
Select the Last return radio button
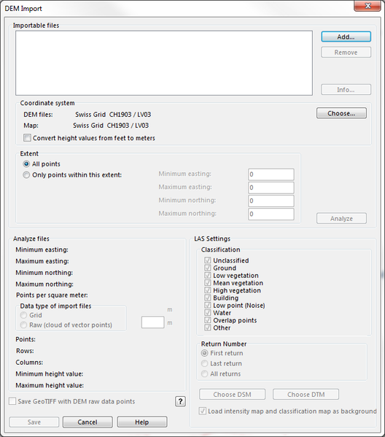pyautogui.click(x=204, y=363)
